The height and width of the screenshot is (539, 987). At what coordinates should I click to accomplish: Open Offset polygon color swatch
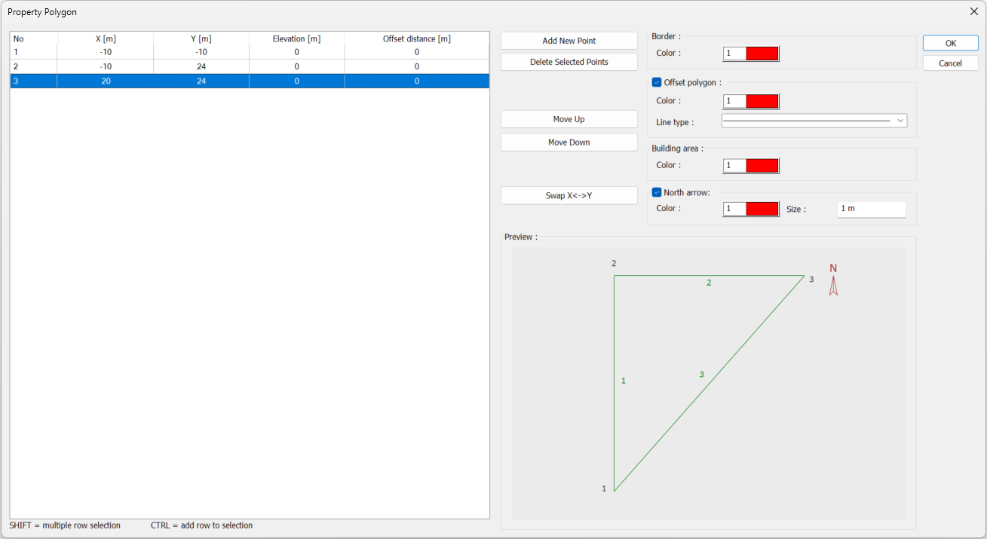(762, 101)
